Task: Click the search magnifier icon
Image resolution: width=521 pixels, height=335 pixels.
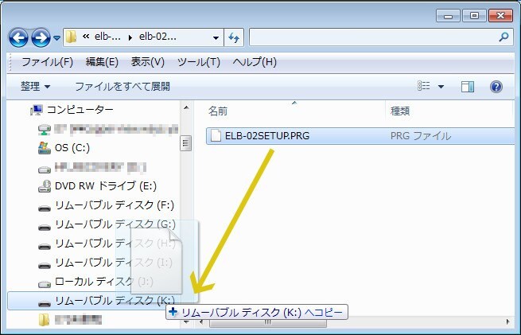Action: [504, 37]
